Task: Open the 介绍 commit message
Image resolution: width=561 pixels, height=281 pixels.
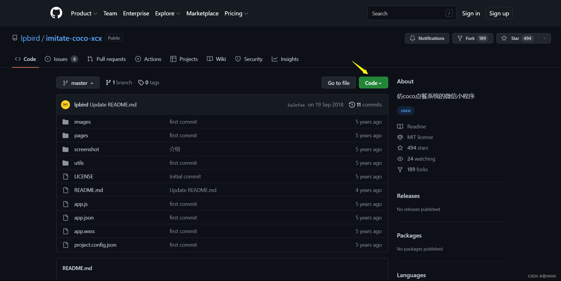Action: tap(175, 149)
